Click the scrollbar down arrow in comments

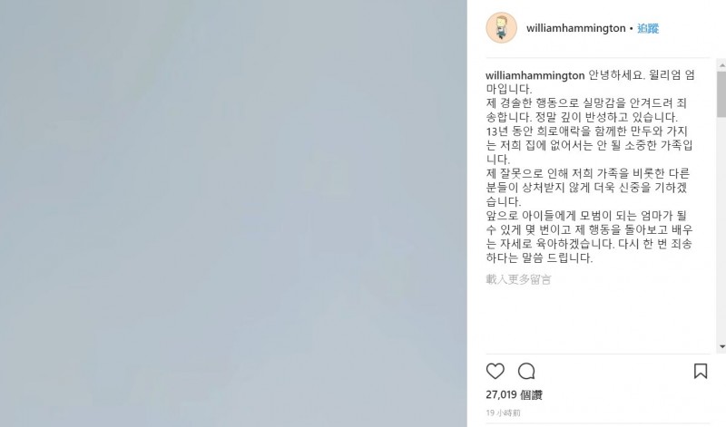coord(721,346)
